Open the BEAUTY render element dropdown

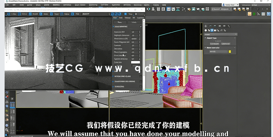pos(95,14)
